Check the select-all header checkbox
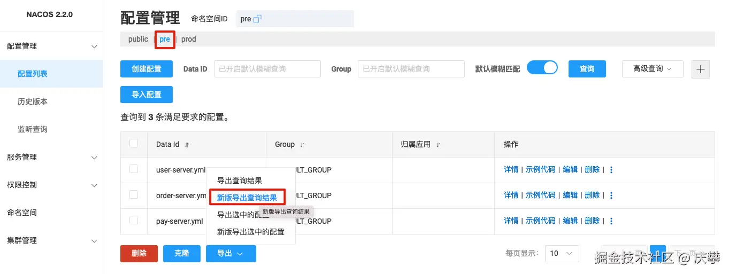The width and height of the screenshot is (729, 274). (x=134, y=143)
